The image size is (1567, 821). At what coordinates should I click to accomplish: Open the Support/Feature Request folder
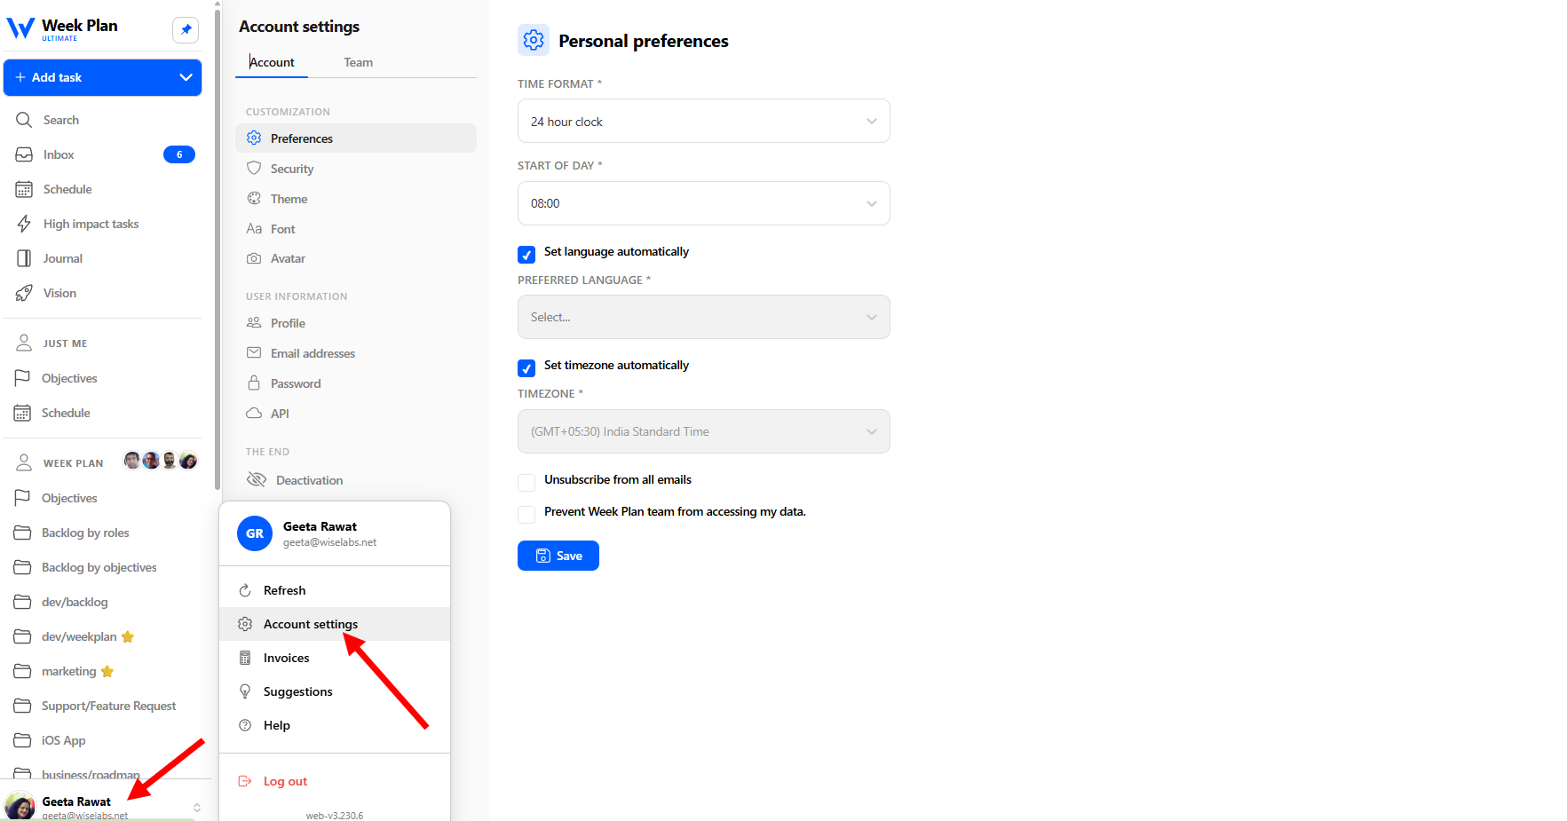[x=107, y=706]
